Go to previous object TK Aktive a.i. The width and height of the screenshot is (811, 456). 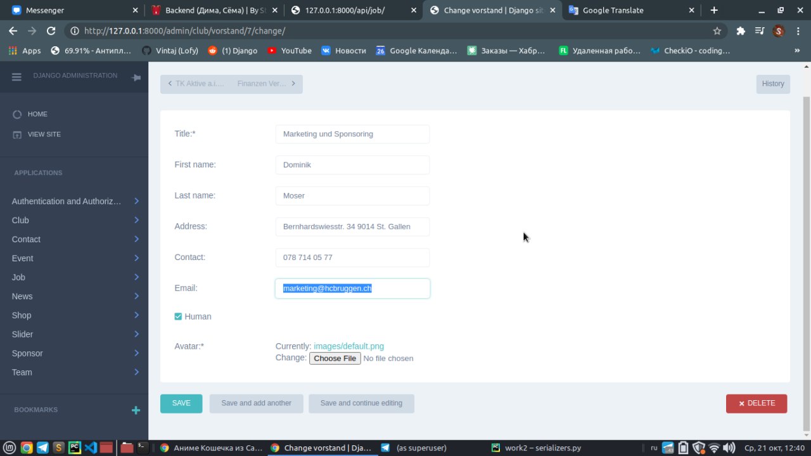pos(196,84)
